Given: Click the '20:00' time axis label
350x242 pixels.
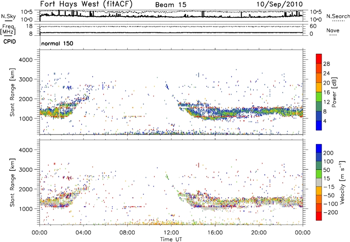Looking at the screenshot, I should 259,233.
